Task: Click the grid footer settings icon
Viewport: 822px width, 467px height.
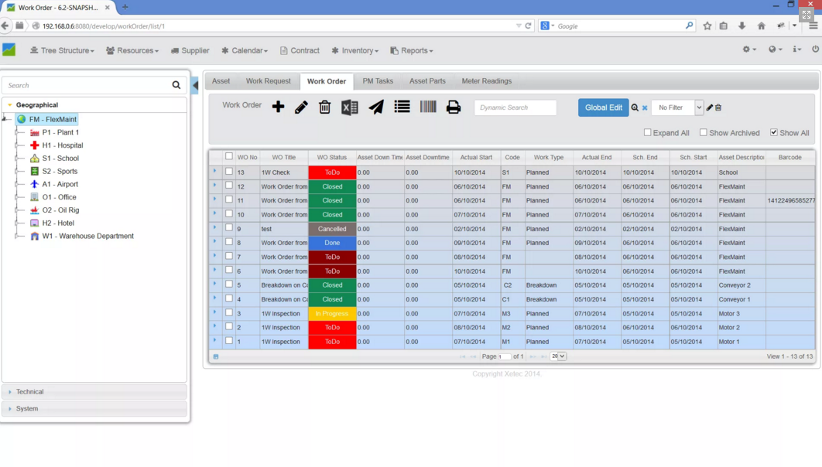Action: click(215, 356)
